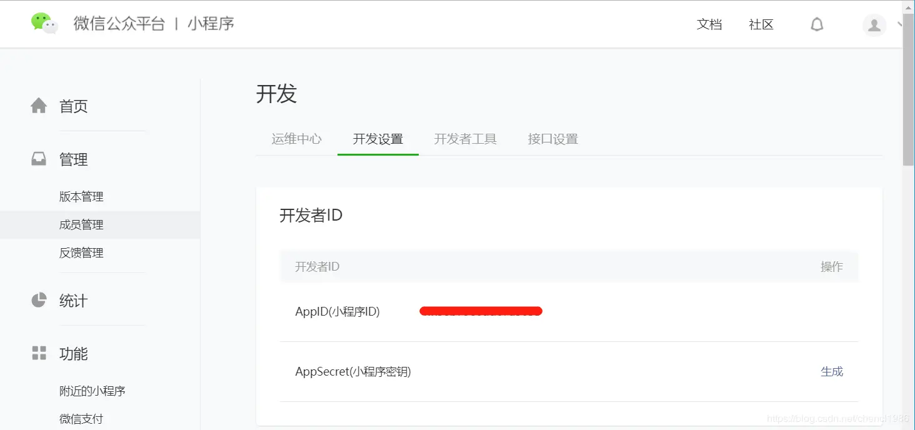Screen dimensions: 915x430
Task: Open 社区 in the top navigation
Action: 761,24
